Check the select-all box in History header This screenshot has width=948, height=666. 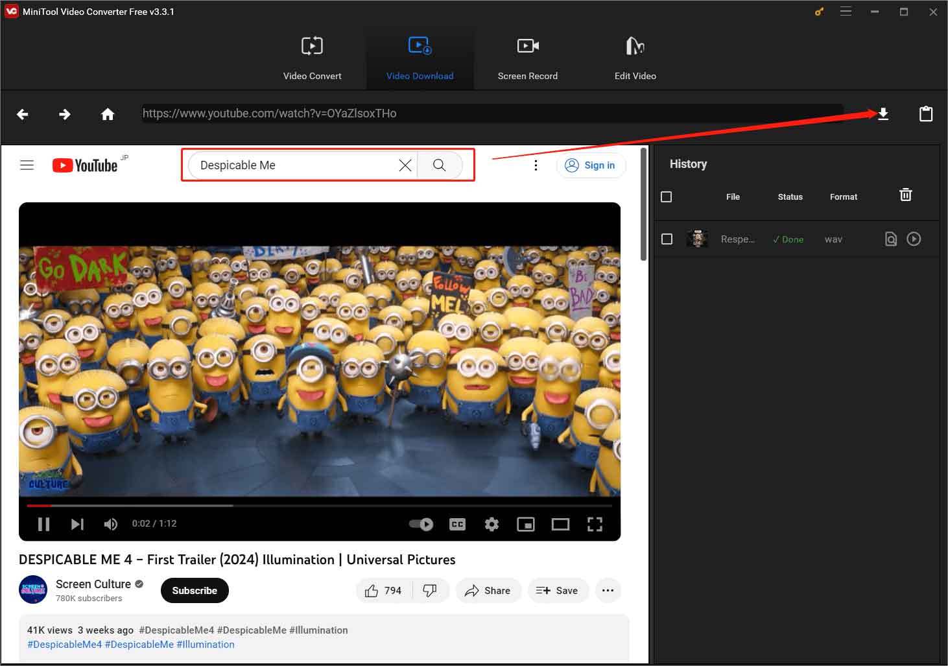[x=666, y=196]
